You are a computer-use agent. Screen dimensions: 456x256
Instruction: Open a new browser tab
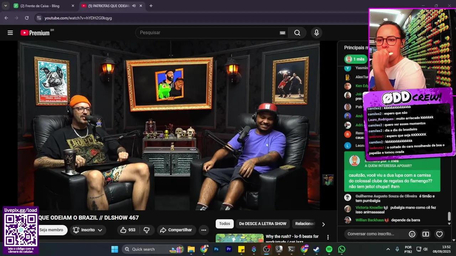(151, 6)
